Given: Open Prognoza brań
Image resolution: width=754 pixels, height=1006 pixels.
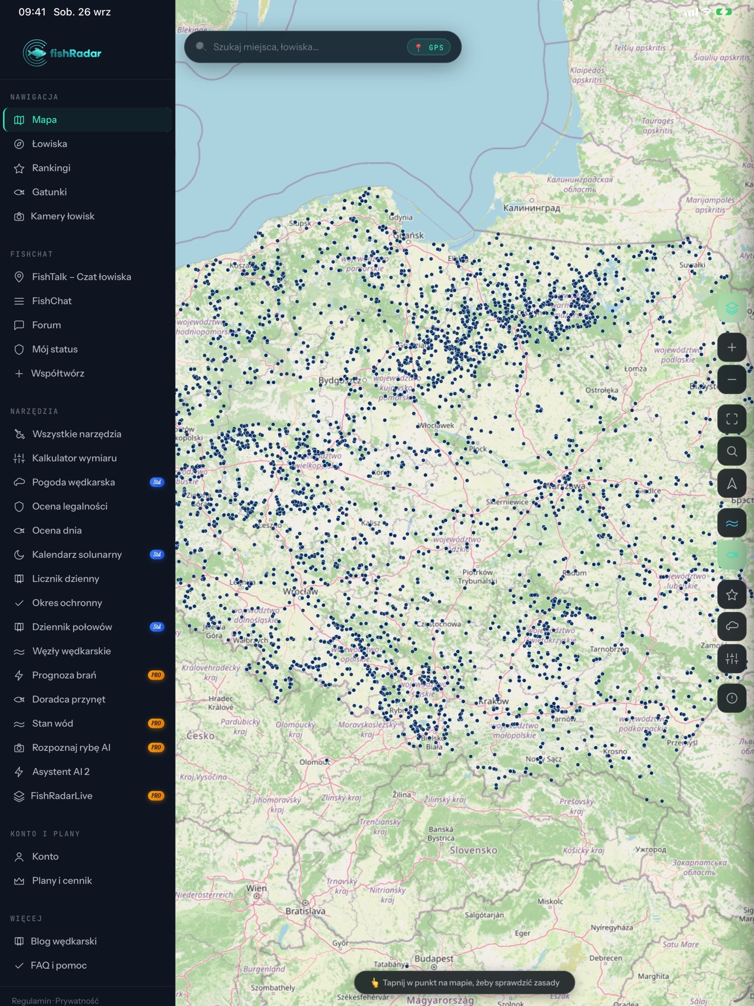Looking at the screenshot, I should [88, 675].
